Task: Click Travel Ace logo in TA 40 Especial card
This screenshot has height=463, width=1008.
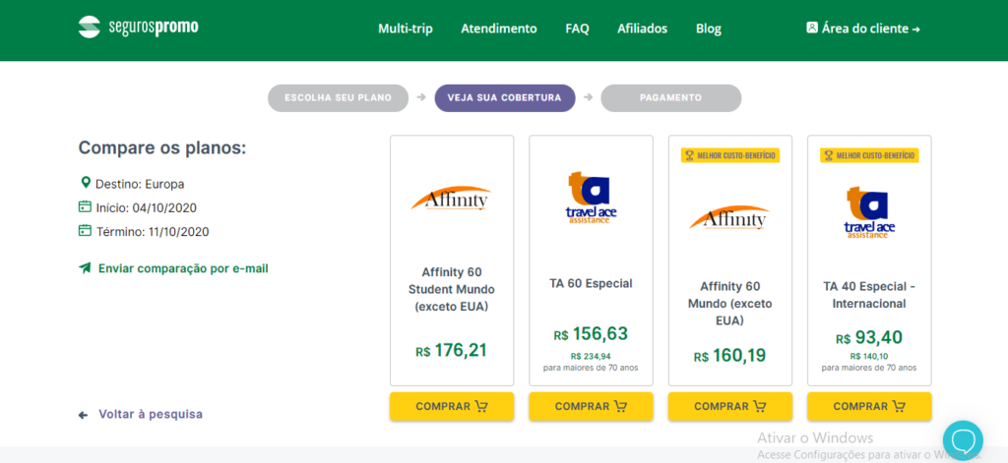Action: click(x=869, y=212)
